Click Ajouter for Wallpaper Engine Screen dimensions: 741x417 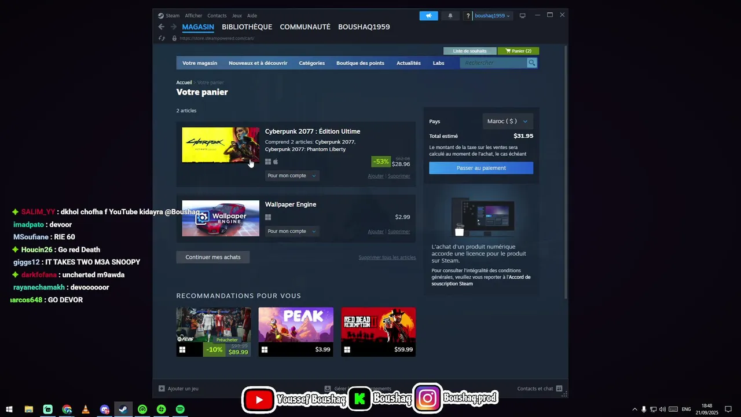coord(376,232)
